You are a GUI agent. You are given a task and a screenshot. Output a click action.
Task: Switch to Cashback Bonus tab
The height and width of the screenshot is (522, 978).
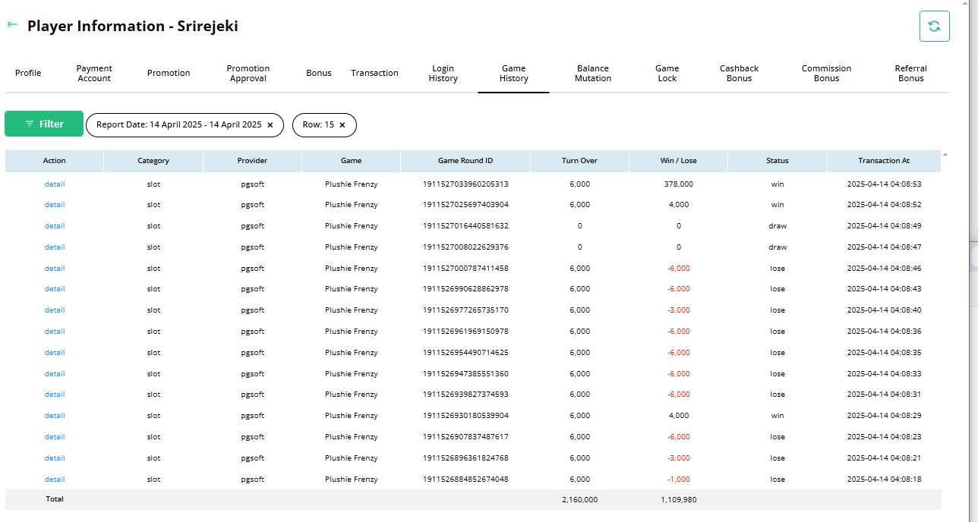pos(739,74)
